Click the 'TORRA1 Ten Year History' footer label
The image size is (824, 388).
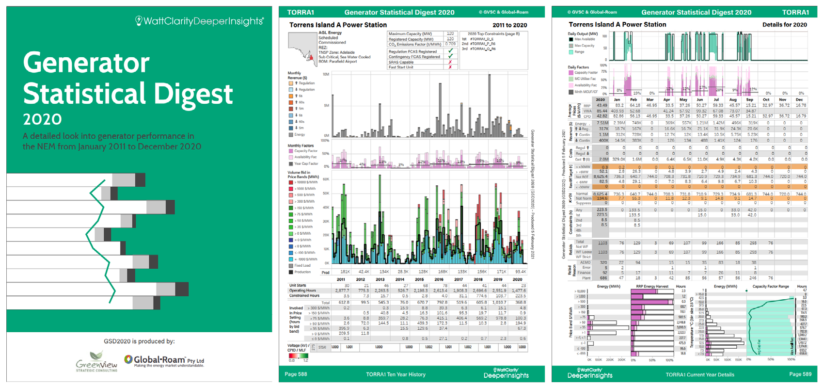pyautogui.click(x=396, y=374)
